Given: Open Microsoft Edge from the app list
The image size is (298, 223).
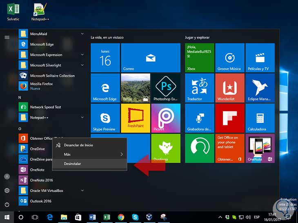Looking at the screenshot, I should click(52, 44).
